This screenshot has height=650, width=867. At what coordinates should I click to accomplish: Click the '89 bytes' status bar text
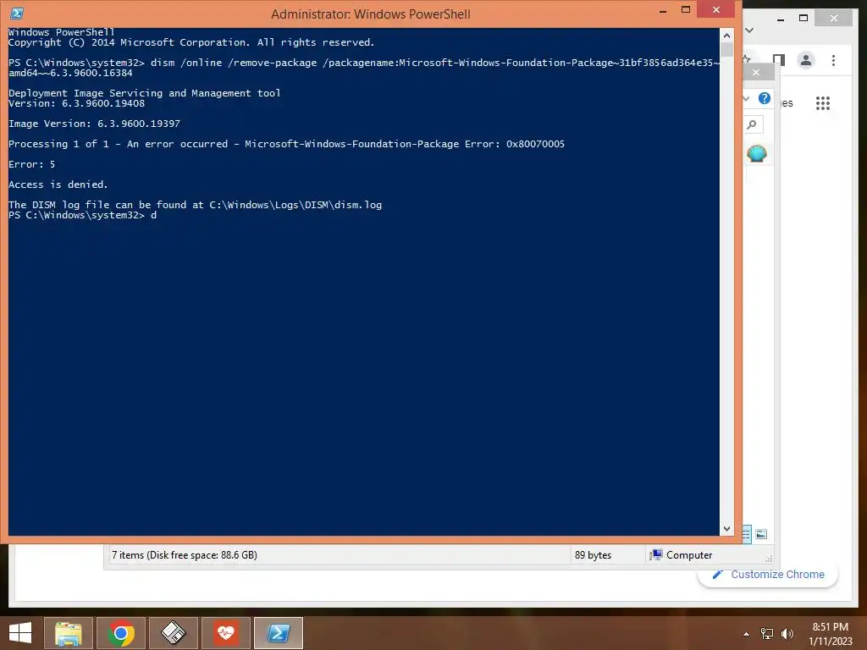pos(593,555)
